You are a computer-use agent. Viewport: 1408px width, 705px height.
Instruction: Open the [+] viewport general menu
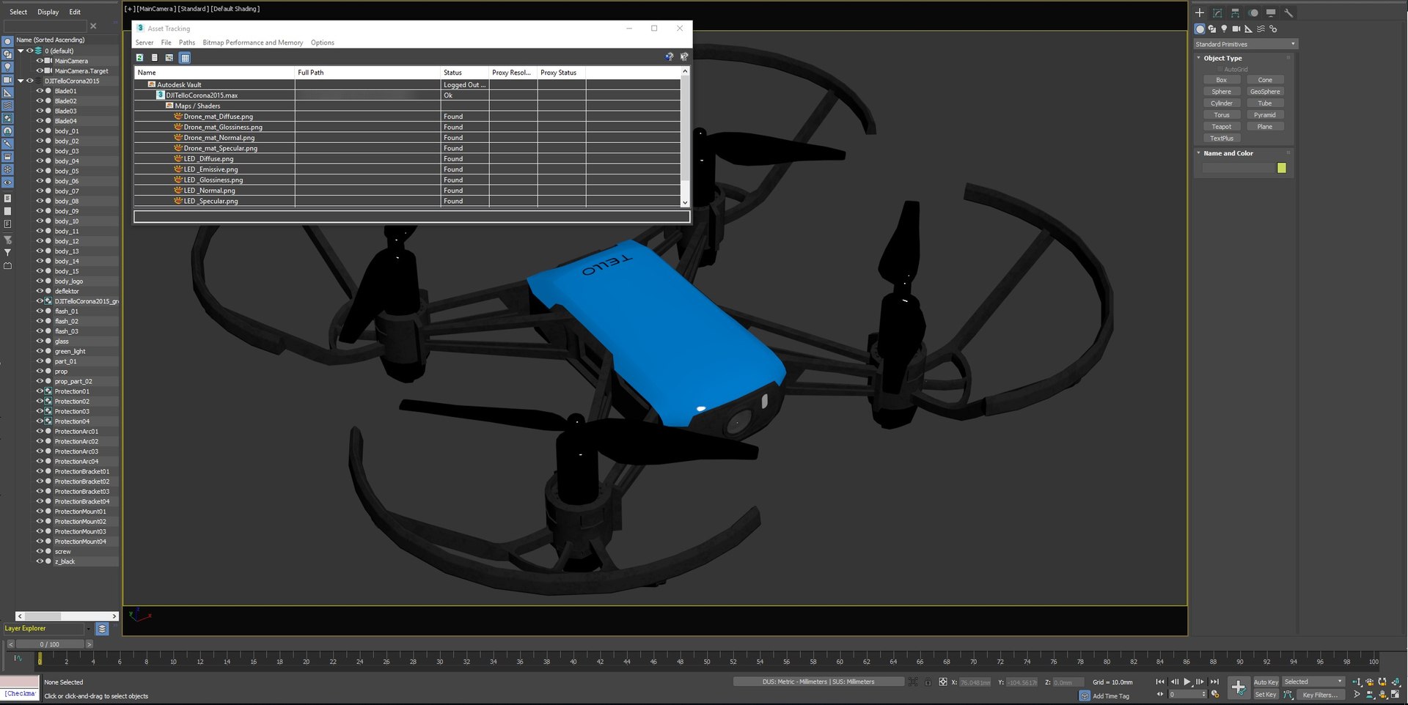pos(129,9)
